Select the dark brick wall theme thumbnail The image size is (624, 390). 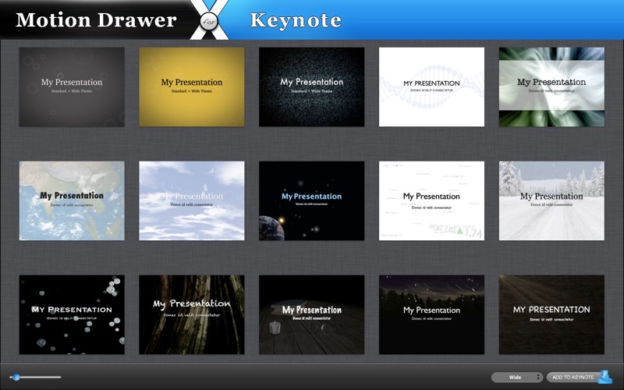(551, 314)
